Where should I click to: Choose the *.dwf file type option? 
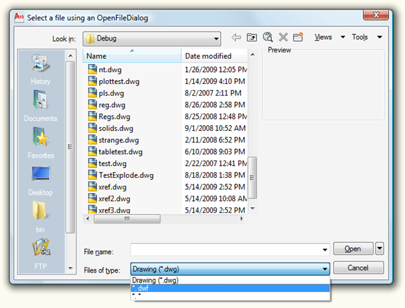[230, 289]
